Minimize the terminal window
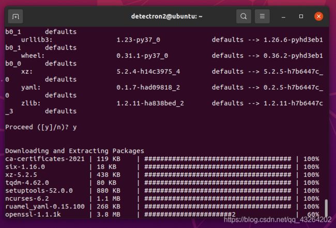Viewport: 336px width, 228px height. [x=283, y=17]
